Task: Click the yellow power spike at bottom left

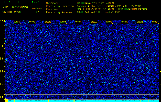Action: [x=14, y=100]
